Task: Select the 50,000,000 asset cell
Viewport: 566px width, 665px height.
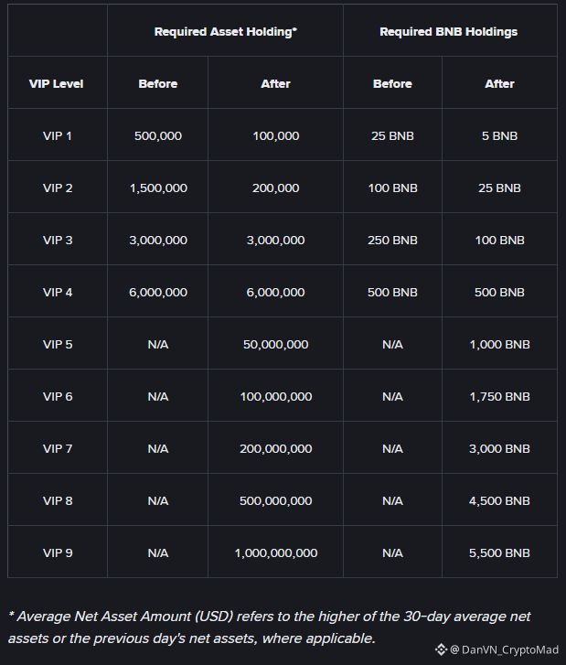Action: coord(276,345)
